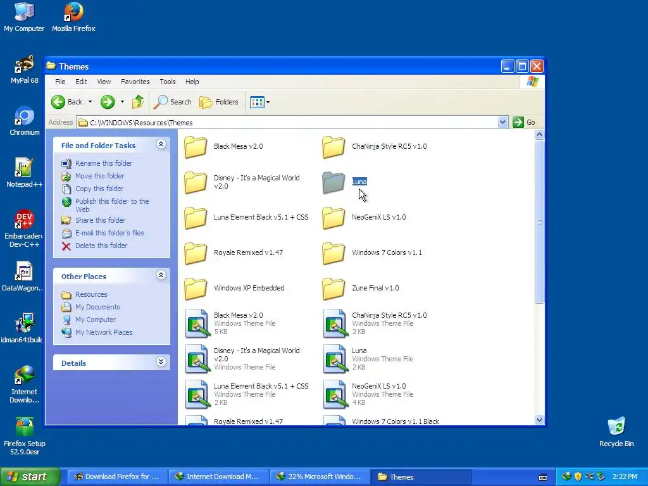The height and width of the screenshot is (486, 648).
Task: Click the scrollbar down arrow
Action: click(x=539, y=420)
